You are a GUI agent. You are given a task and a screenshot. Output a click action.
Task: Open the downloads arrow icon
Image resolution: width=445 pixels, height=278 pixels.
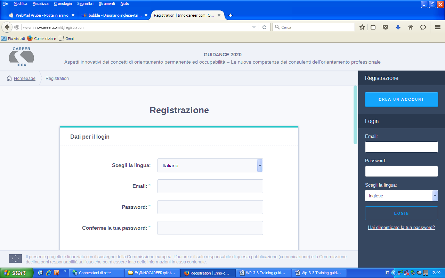point(398,27)
